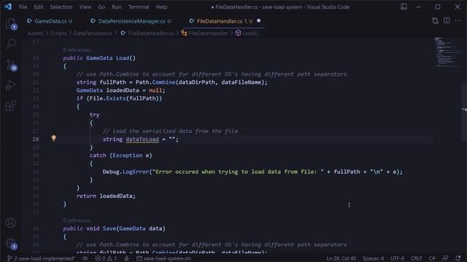Click the feedback icon in status bar
The width and height of the screenshot is (467, 262).
pos(445,258)
